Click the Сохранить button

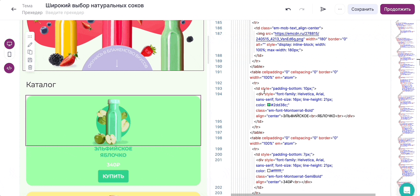[x=363, y=9]
